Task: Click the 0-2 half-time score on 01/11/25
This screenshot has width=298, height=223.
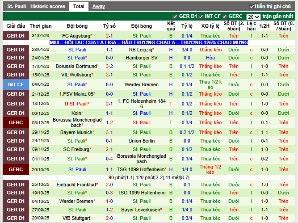Action: 264,159
